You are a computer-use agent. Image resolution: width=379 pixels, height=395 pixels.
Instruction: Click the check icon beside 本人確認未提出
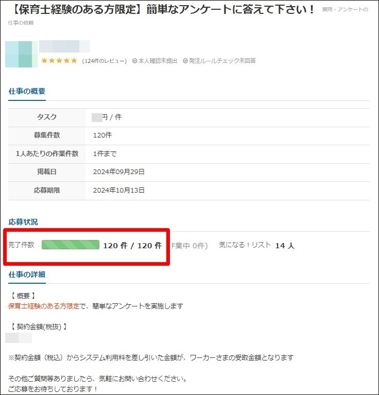click(135, 61)
